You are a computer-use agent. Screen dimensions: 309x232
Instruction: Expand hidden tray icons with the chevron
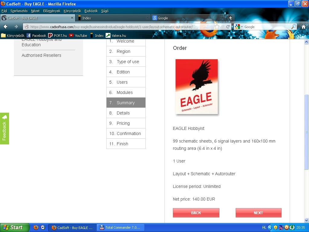tap(270, 227)
